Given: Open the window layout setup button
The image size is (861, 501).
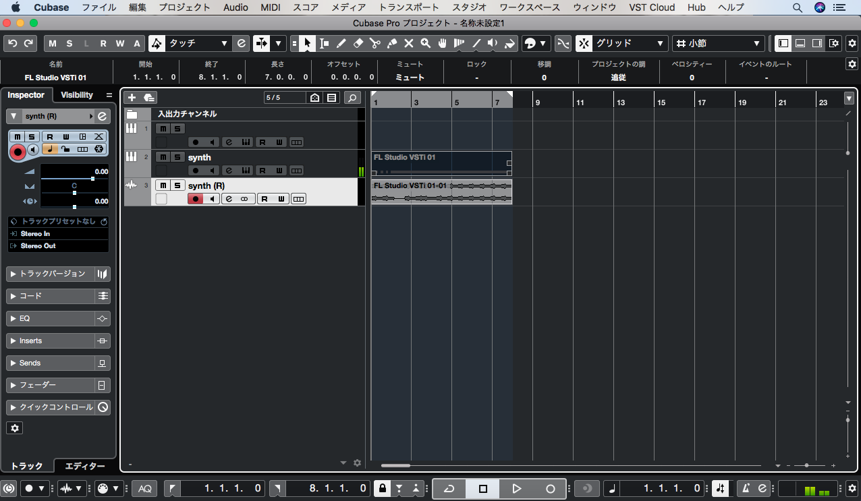Looking at the screenshot, I should coord(834,43).
